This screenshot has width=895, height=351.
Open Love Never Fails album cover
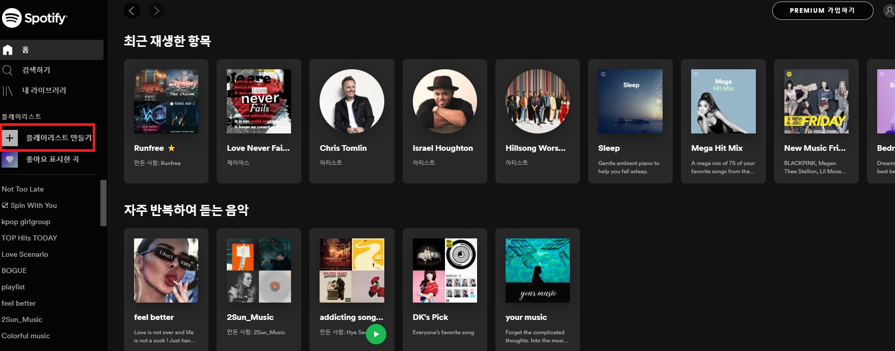point(259,101)
